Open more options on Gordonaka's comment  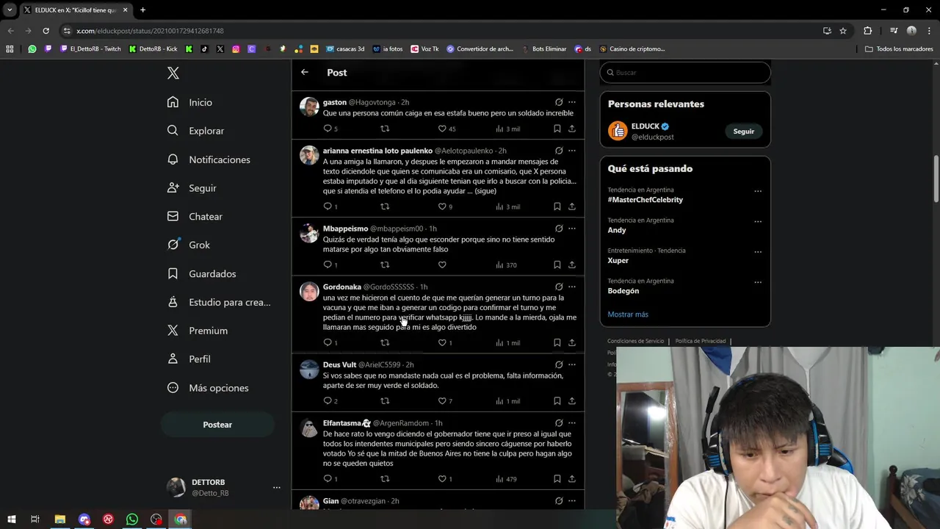[x=572, y=287]
